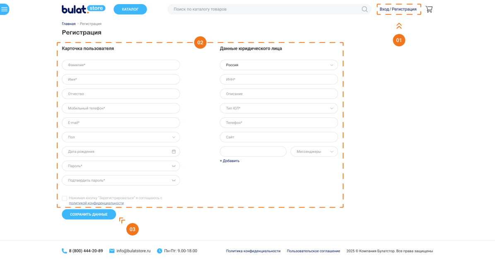
Task: Click the Фамилия input field
Action: pos(121,65)
